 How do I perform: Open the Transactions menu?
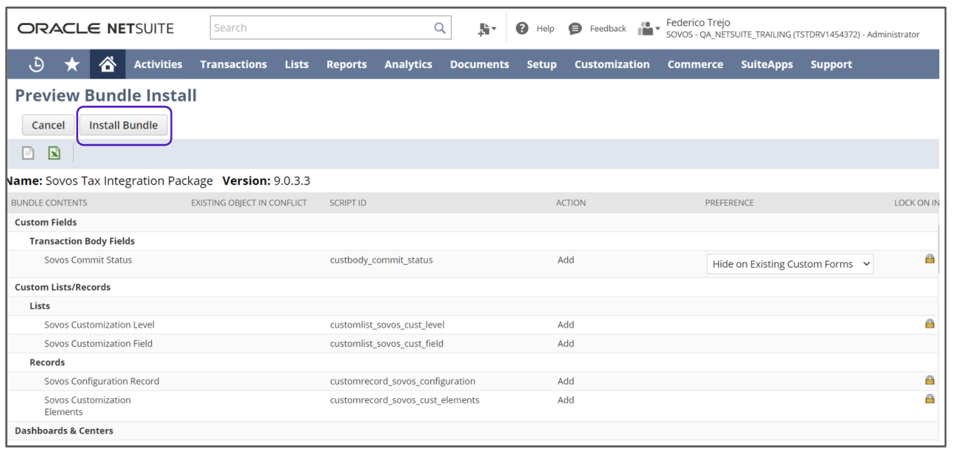233,64
